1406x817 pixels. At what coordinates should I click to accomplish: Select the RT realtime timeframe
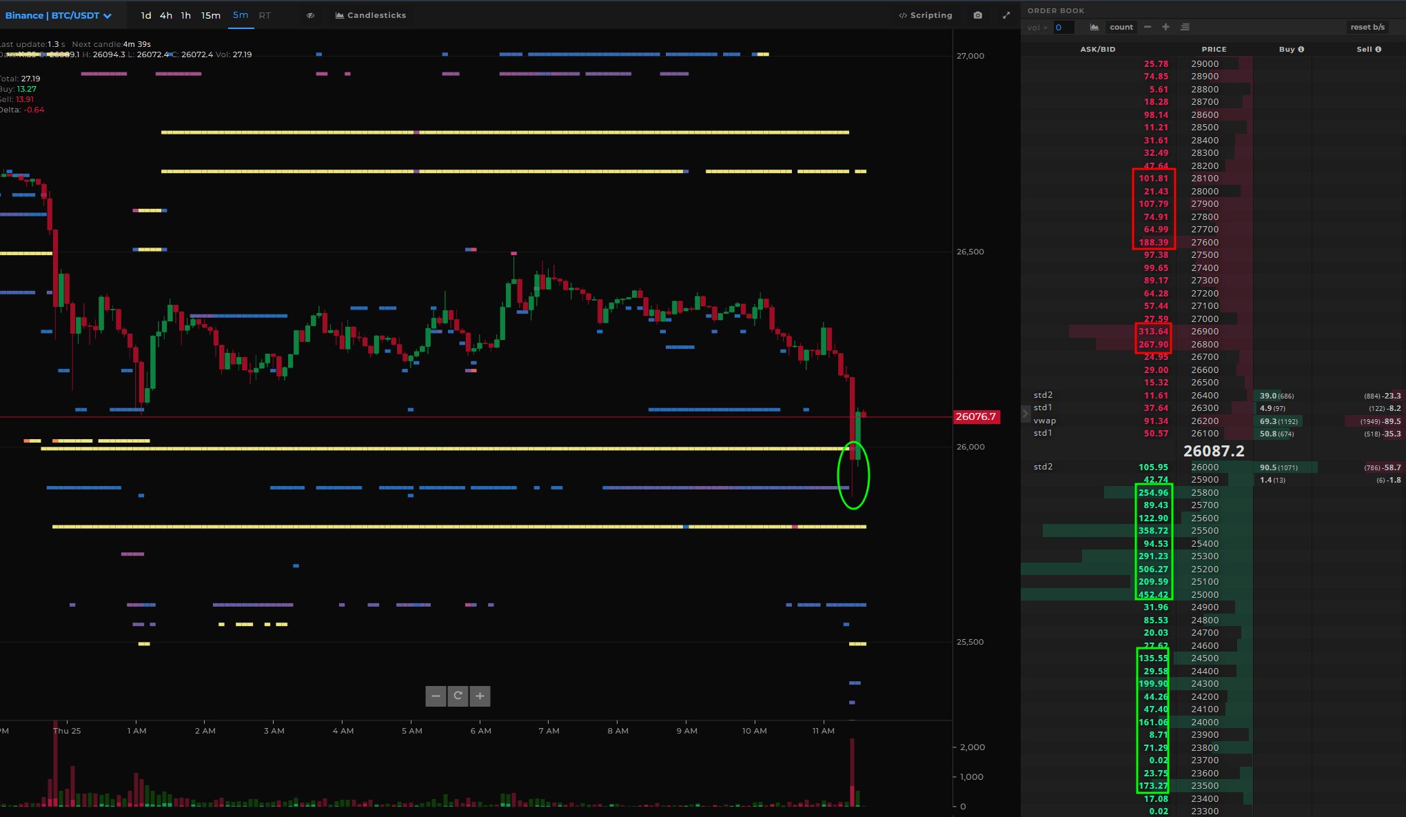point(265,15)
